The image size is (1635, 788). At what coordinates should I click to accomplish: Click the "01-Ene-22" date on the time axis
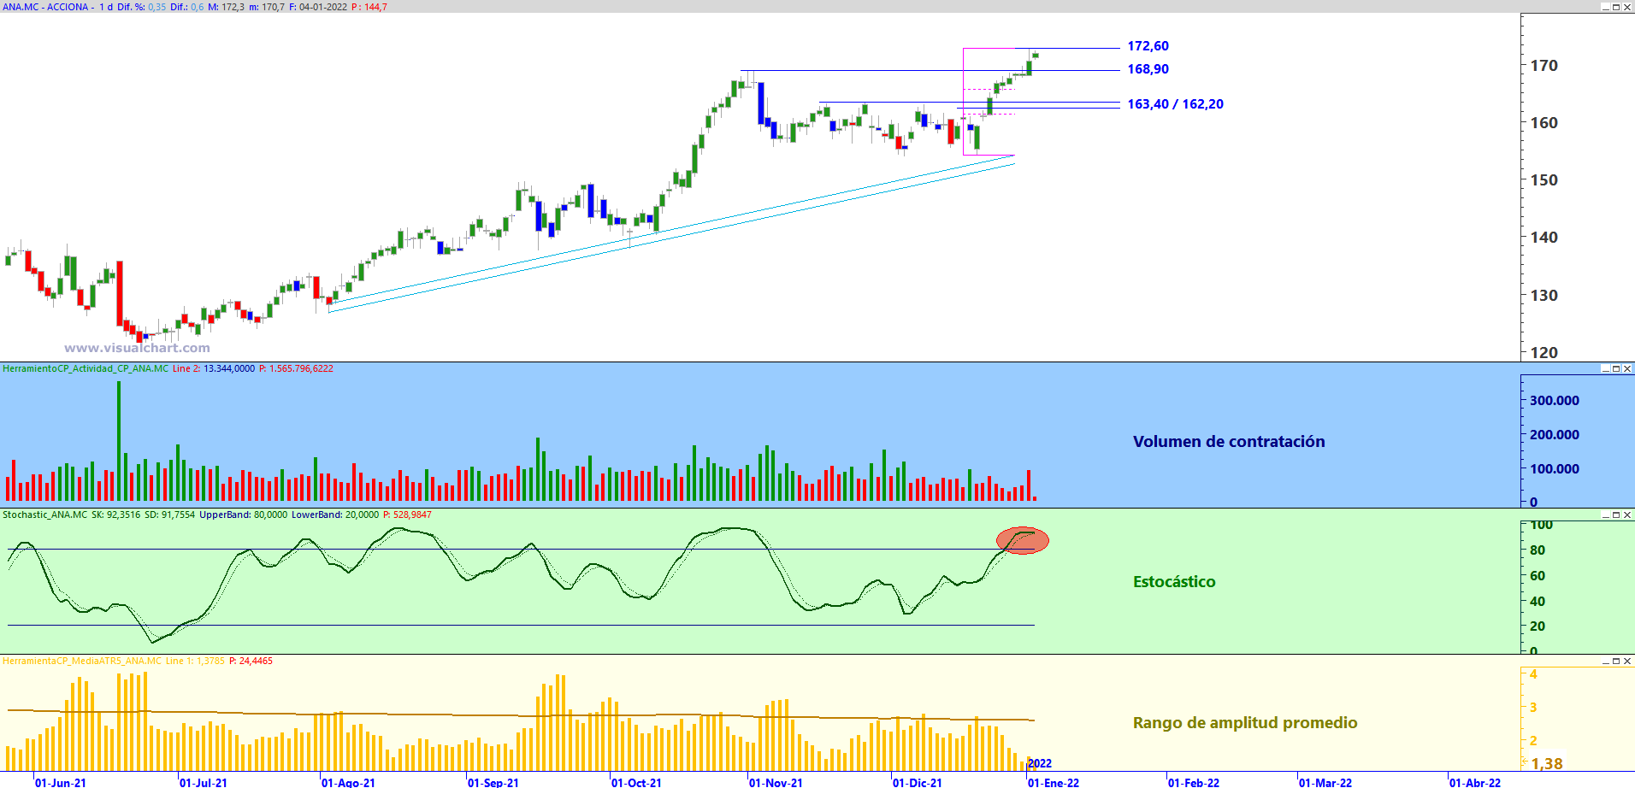coord(1054,783)
